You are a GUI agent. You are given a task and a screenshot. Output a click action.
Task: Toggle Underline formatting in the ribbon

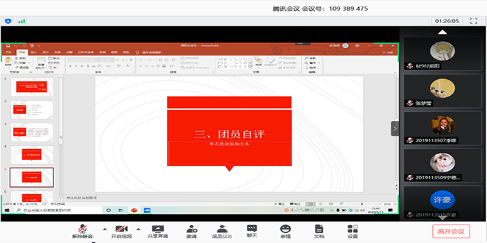(x=82, y=66)
